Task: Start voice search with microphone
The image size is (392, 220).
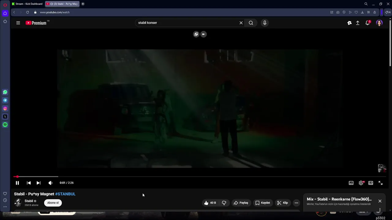Action: tap(265, 23)
